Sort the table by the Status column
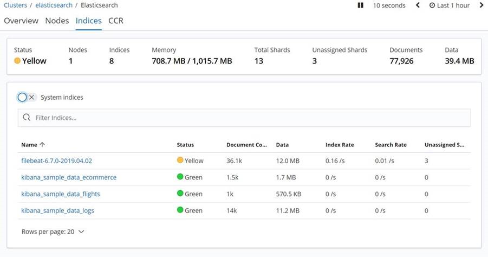Screen dimensions: 488x257 click(x=185, y=145)
